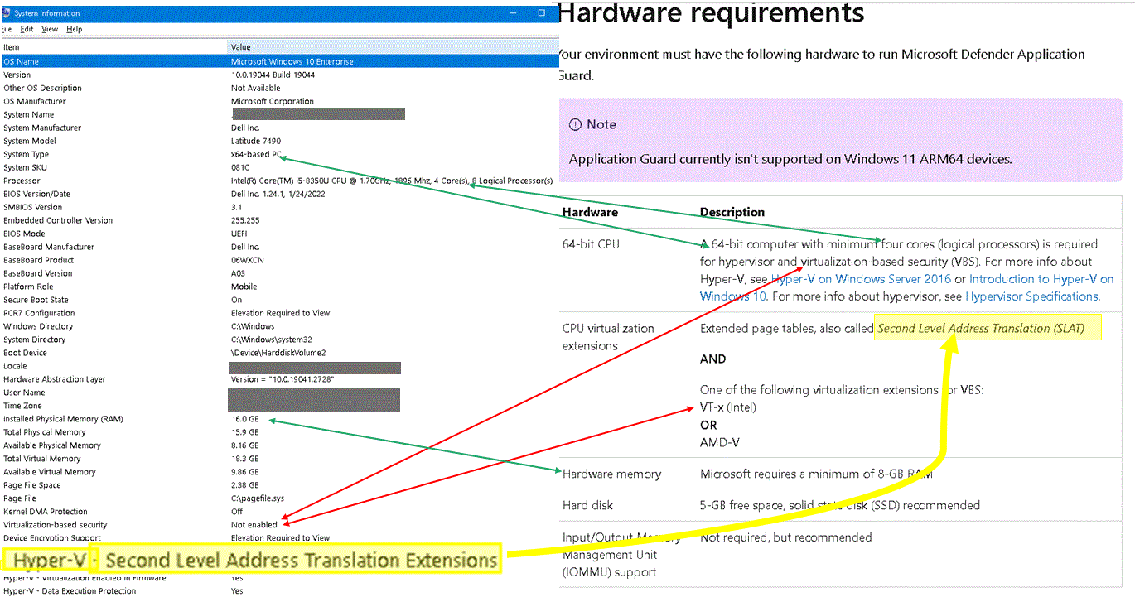This screenshot has width=1135, height=602.
Task: Click the 'Intel(R) Core(TM) i5-8350U' processor value
Action: [392, 181]
